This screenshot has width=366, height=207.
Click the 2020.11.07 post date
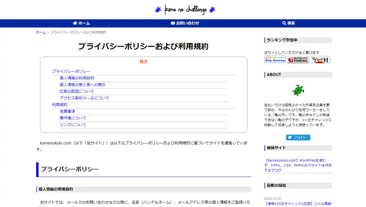[x=273, y=198]
